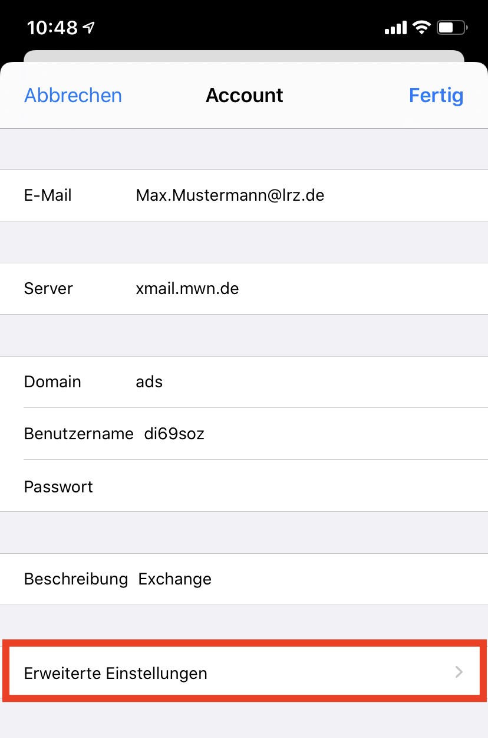The width and height of the screenshot is (488, 738).
Task: Tap the Account title in header
Action: point(244,96)
